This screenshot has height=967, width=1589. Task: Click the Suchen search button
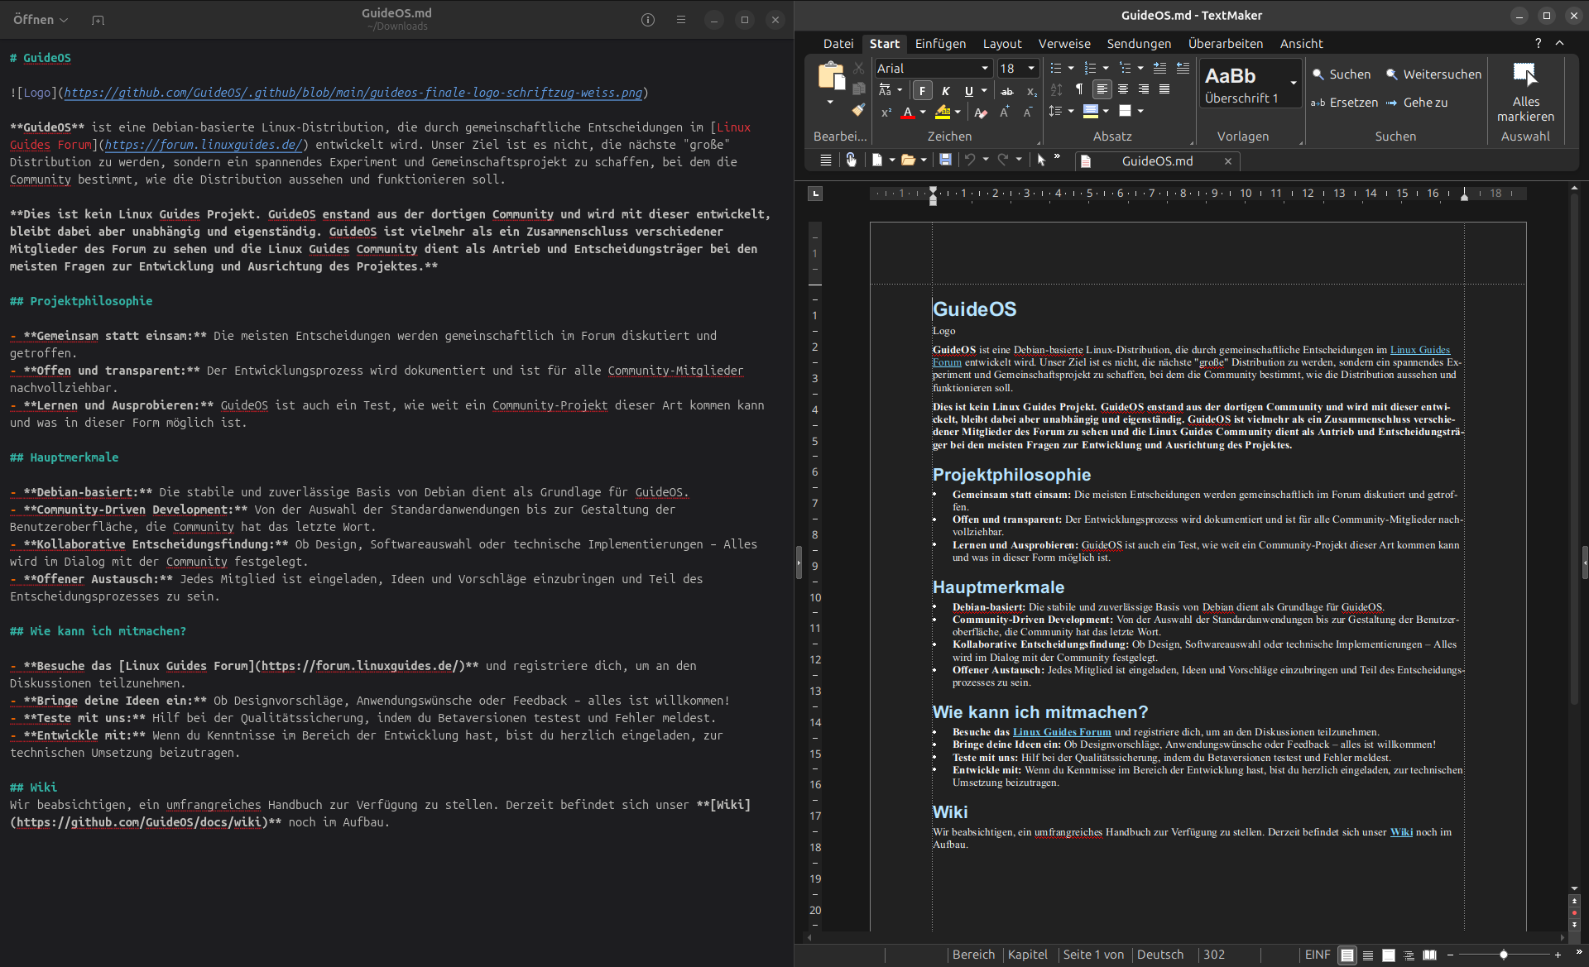[1342, 74]
